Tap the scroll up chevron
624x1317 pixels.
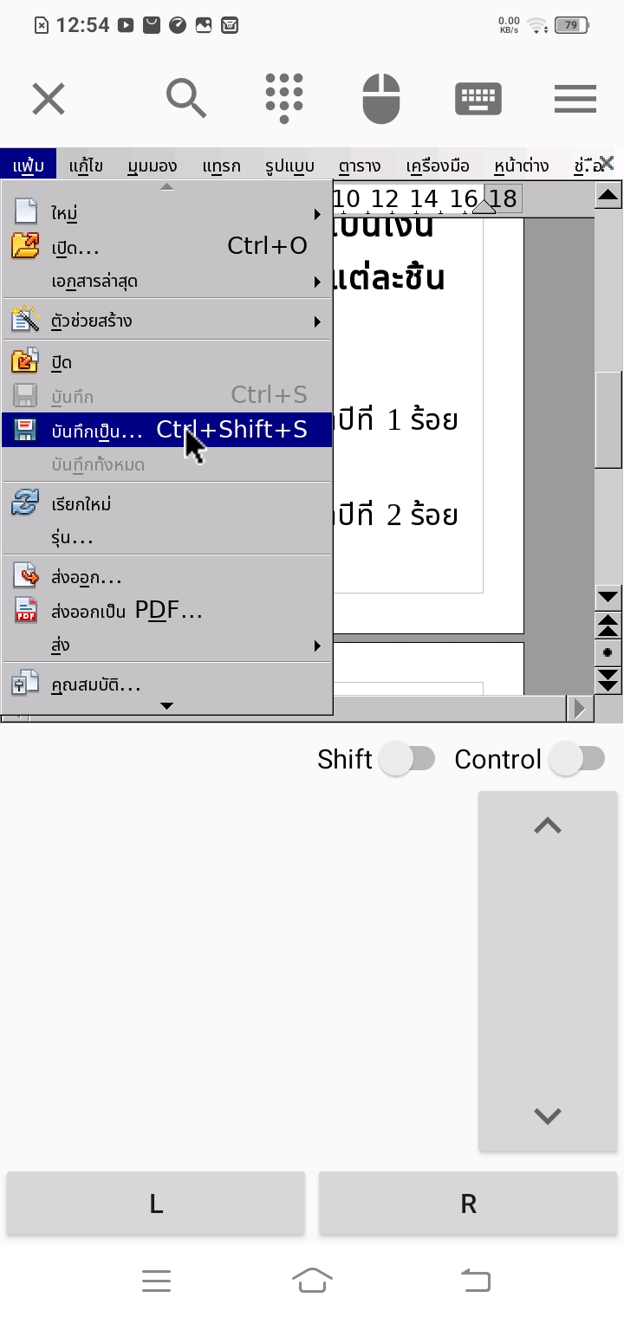548,827
